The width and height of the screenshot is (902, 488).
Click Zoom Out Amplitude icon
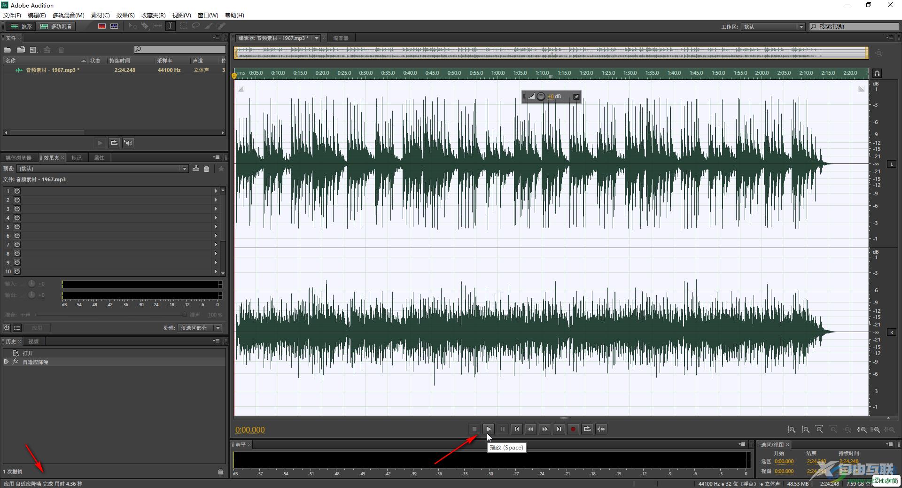pyautogui.click(x=806, y=429)
